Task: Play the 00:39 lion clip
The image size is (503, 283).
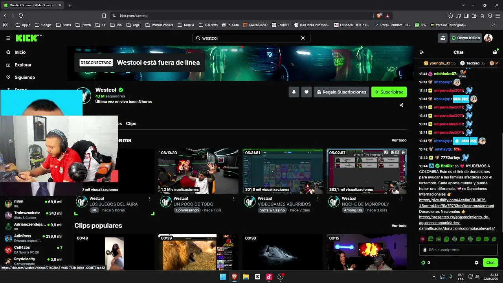Action: (198, 252)
